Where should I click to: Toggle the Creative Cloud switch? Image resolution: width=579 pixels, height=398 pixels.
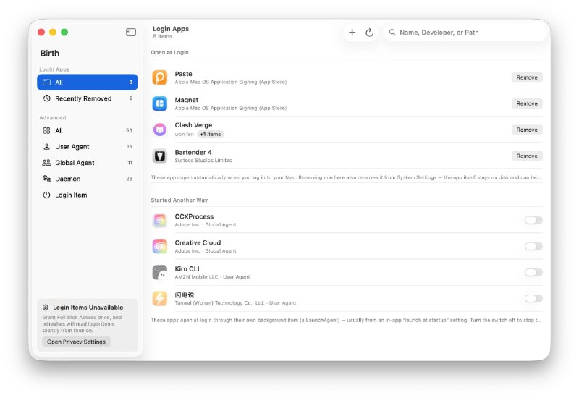(533, 246)
